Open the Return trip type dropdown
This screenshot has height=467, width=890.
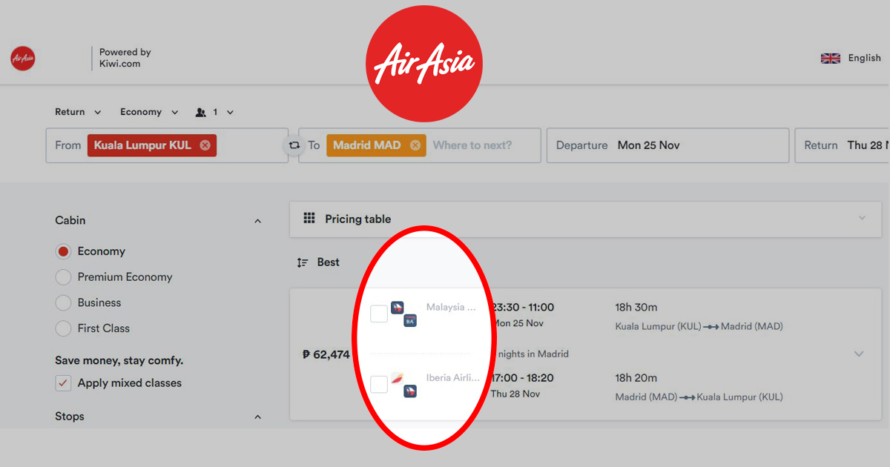(x=78, y=112)
